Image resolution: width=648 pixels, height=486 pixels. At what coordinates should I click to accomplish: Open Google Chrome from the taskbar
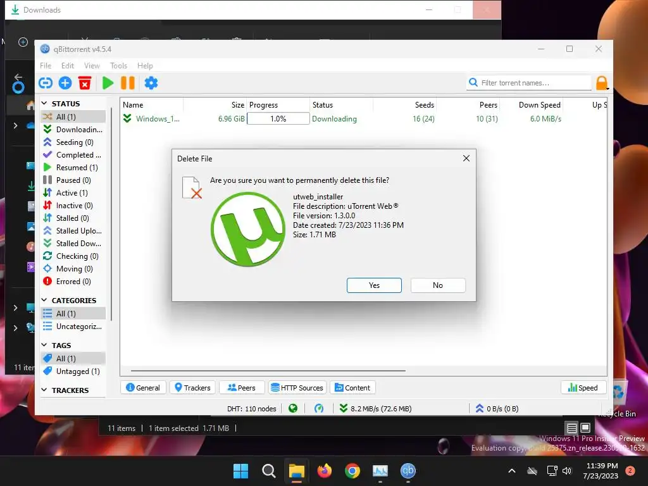point(352,471)
